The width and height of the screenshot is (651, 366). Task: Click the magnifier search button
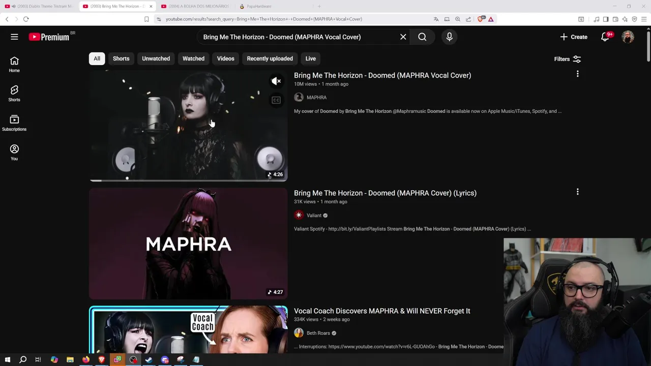422,37
